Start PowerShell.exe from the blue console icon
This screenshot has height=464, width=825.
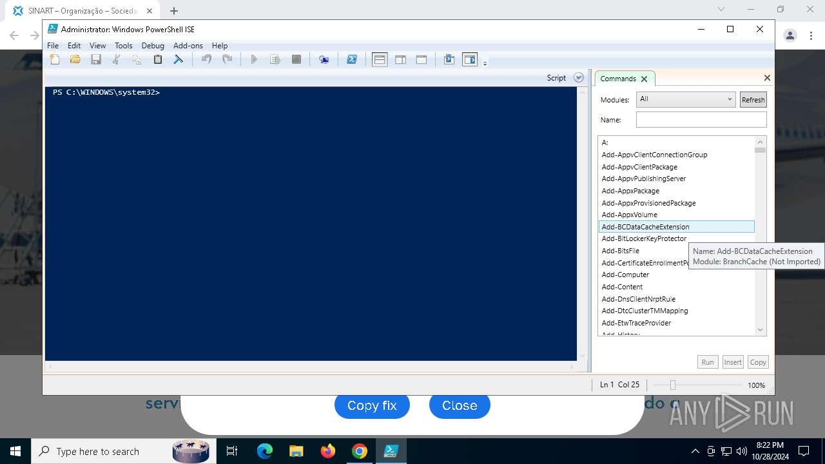(x=352, y=59)
